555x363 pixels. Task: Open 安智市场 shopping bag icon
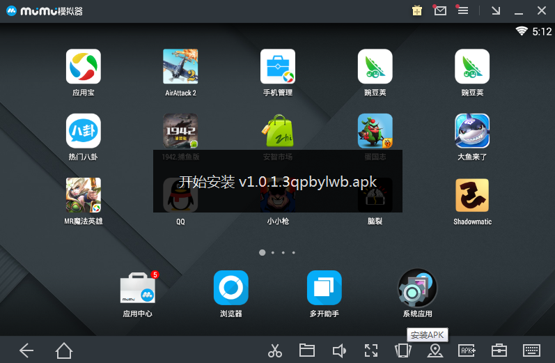coord(277,131)
